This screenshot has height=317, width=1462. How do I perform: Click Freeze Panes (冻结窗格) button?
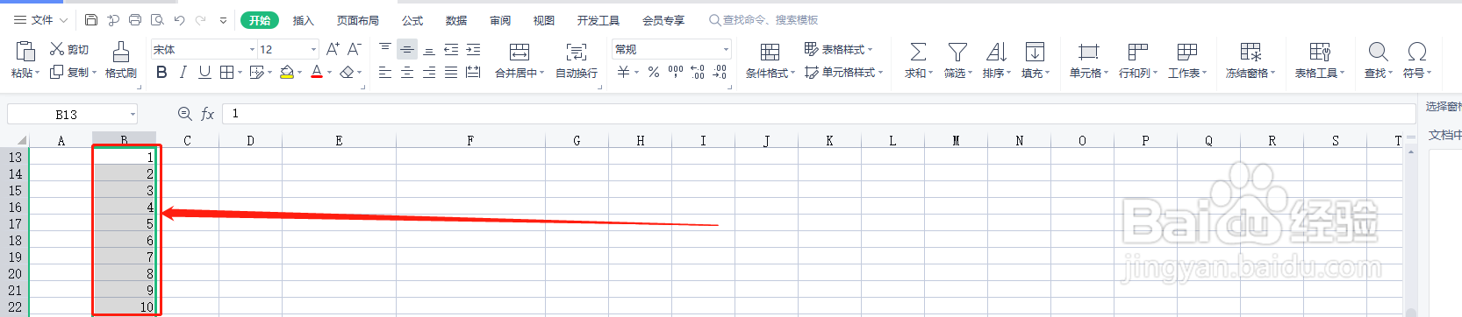tap(1251, 60)
